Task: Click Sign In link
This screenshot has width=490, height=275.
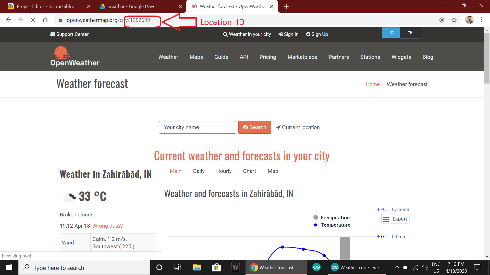Action: pos(288,34)
